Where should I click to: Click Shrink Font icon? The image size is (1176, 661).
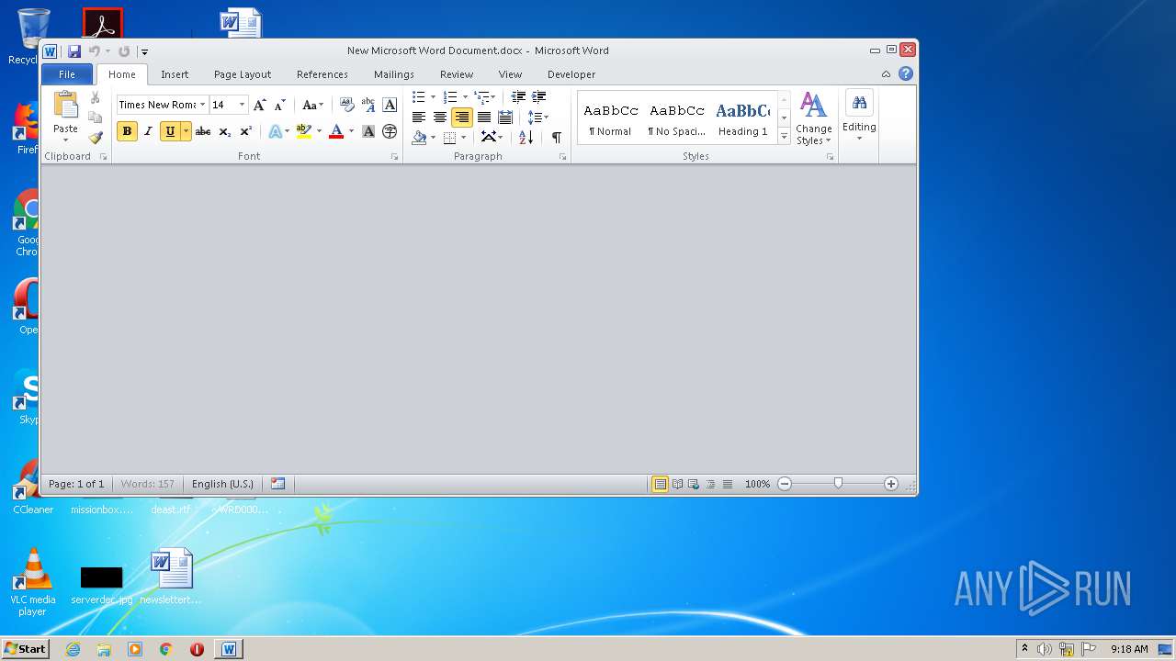(x=280, y=105)
